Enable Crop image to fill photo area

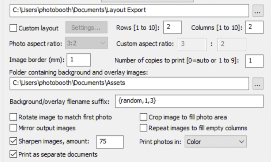[143, 117]
